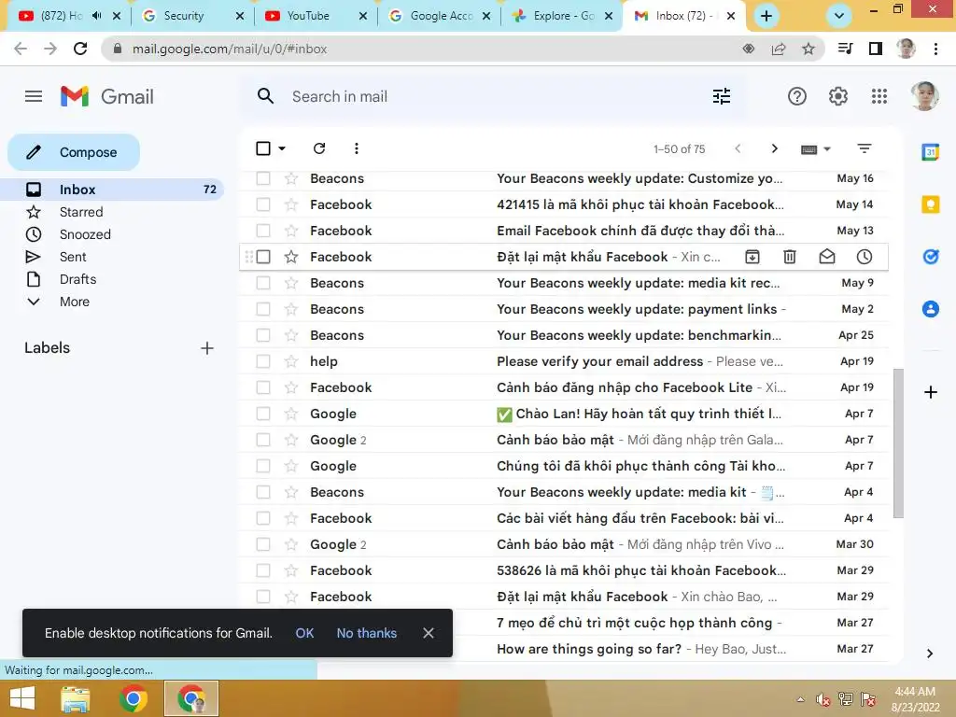This screenshot has height=717, width=956.
Task: Open the Google Tasks side panel
Action: click(931, 257)
